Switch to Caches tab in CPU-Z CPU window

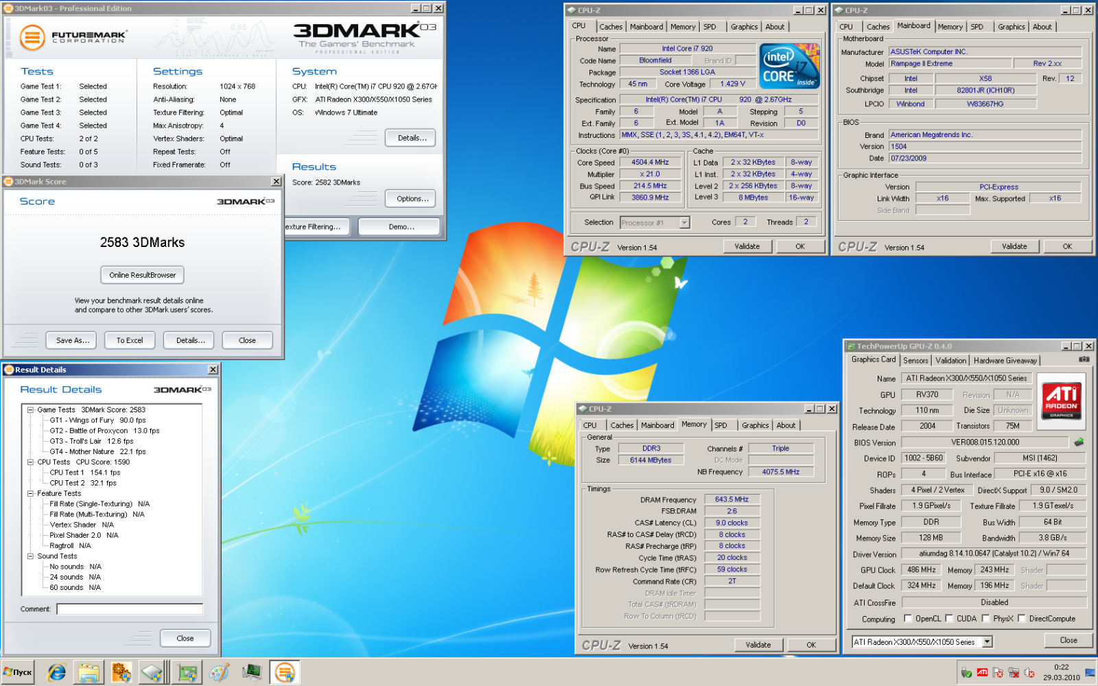611,27
